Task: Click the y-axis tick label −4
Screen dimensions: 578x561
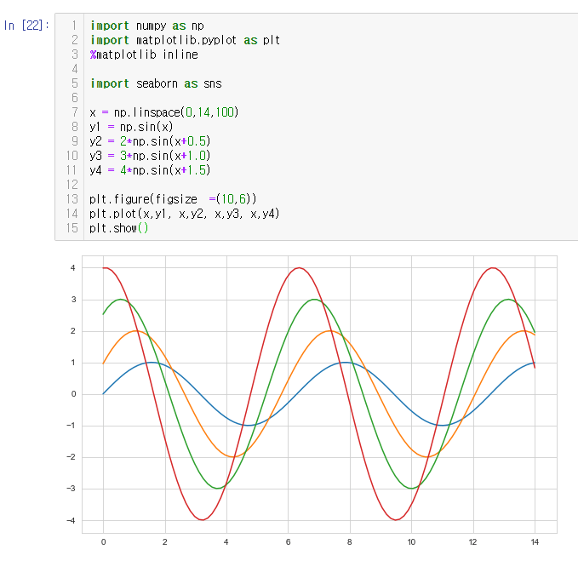Action: 72,520
